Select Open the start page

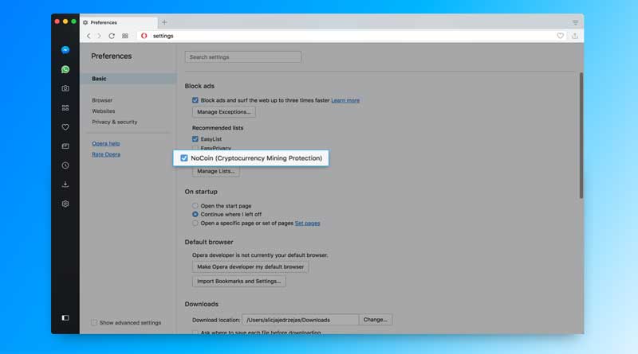click(x=195, y=206)
